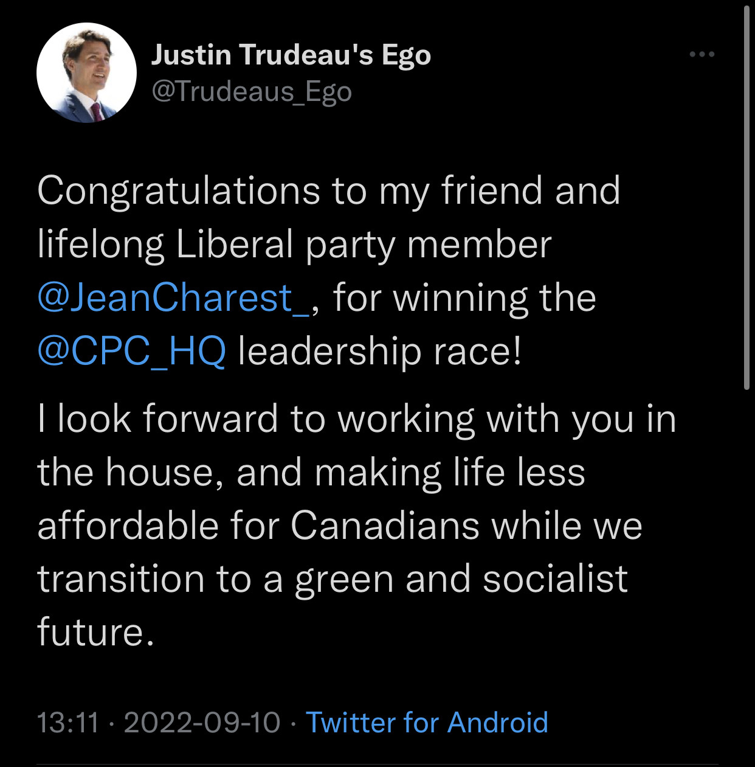Click the phrase Liberal party member
The height and width of the screenshot is (767, 755).
tap(364, 245)
